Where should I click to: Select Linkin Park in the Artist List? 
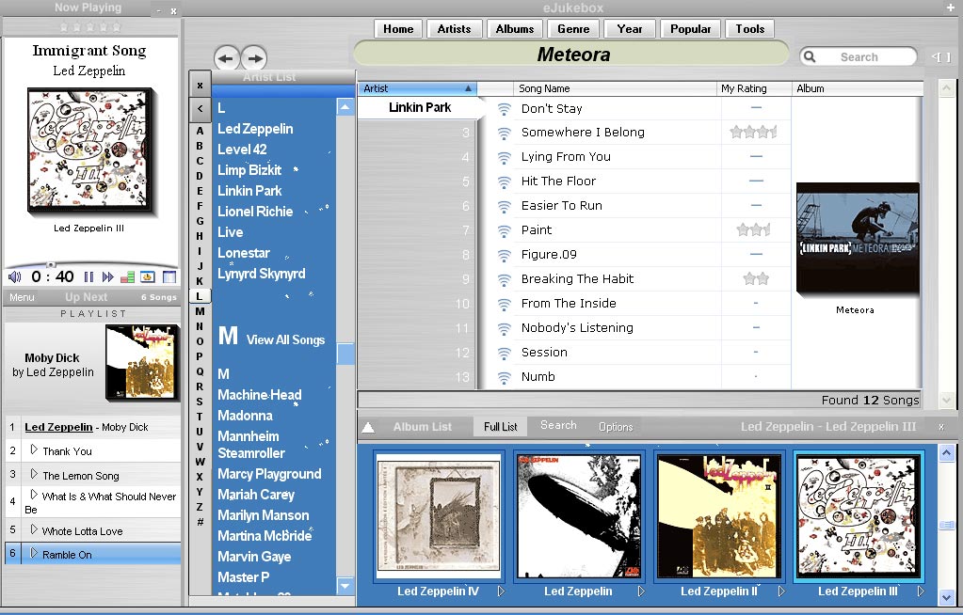point(249,191)
